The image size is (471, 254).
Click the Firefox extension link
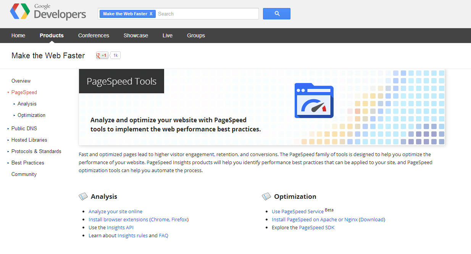click(179, 219)
